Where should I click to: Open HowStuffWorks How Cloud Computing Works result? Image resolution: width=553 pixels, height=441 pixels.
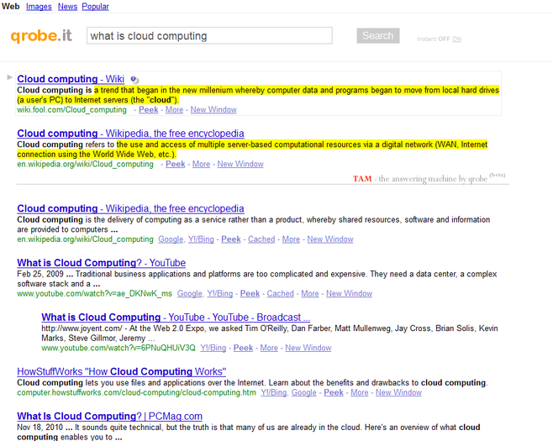tap(122, 371)
